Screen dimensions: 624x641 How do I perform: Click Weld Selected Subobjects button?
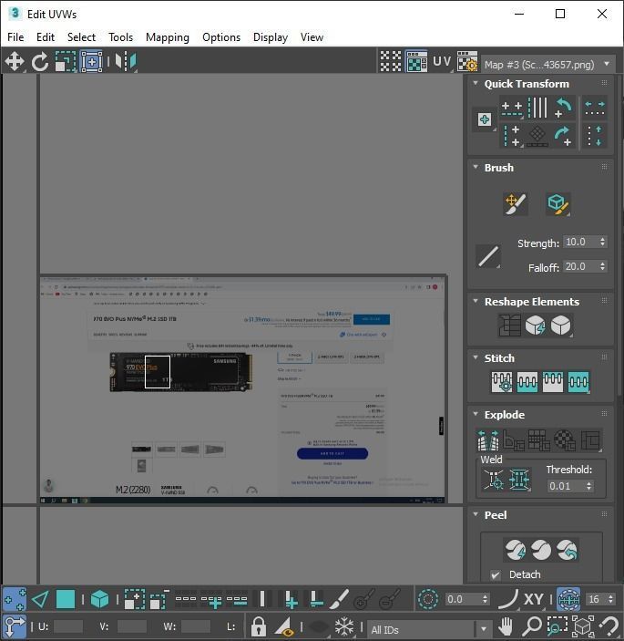519,479
